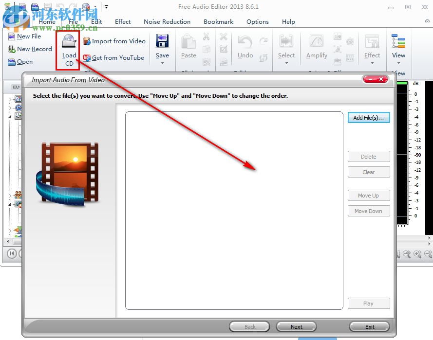Click the Open file button in ribbon

click(20, 62)
